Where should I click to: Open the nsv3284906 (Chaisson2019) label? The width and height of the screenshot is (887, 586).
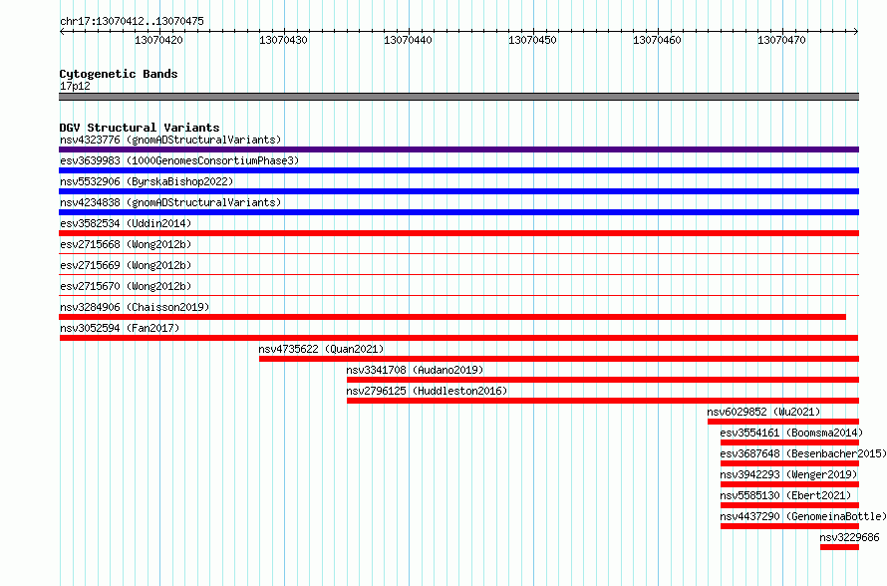(x=135, y=307)
